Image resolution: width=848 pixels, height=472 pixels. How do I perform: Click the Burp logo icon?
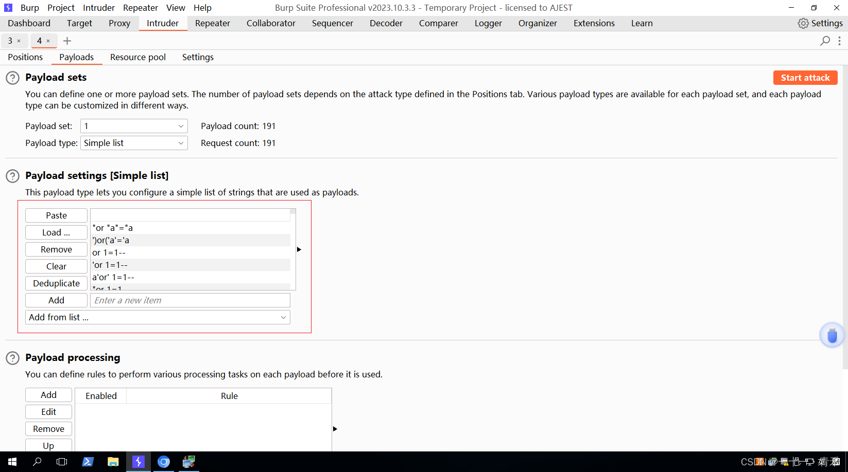(x=8, y=8)
